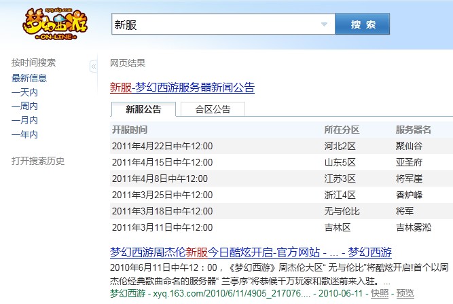Select 2011年4月22日中午12:00 row cell
Image resolution: width=453 pixels, height=304 pixels.
point(162,146)
